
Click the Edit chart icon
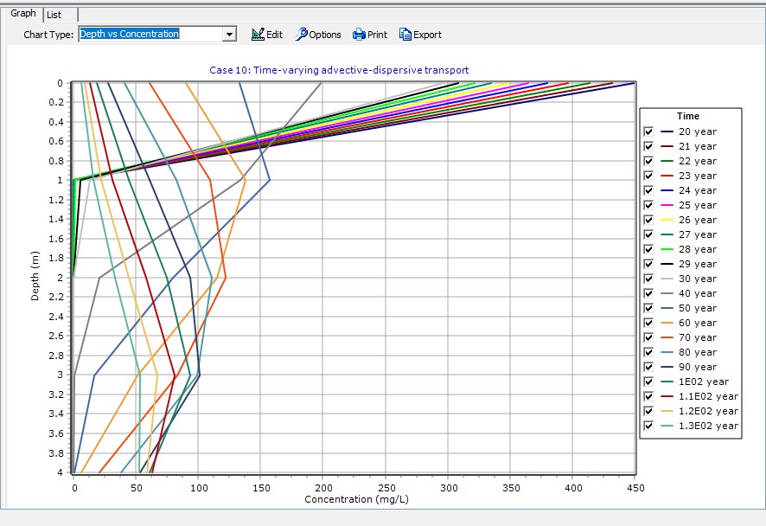258,35
